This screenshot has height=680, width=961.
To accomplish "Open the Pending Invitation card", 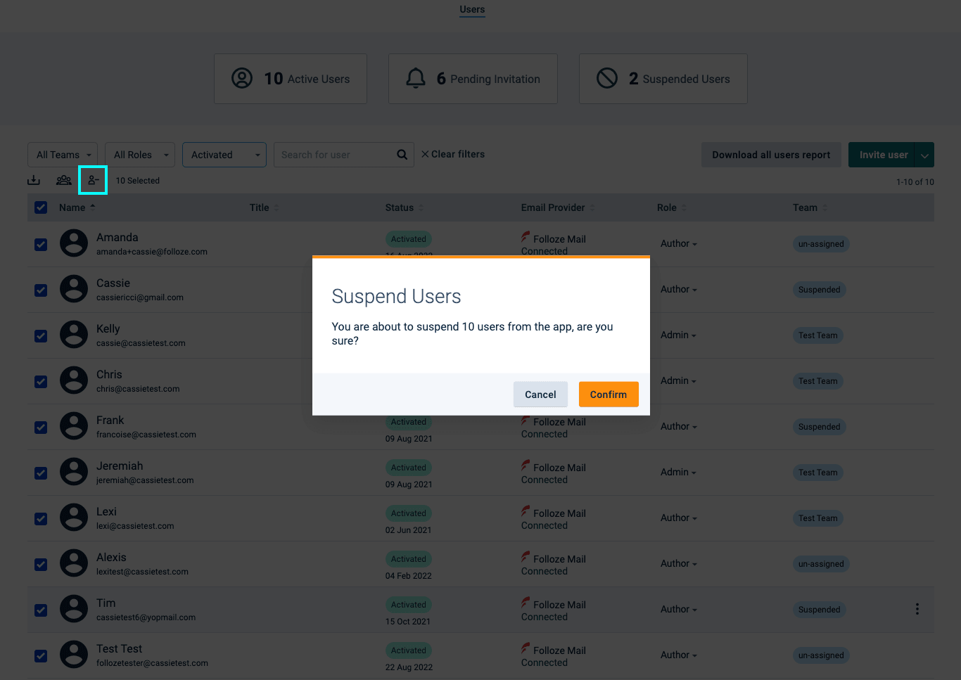I will [x=473, y=79].
